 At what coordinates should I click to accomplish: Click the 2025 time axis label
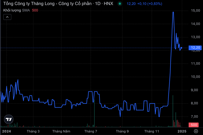click(182, 132)
